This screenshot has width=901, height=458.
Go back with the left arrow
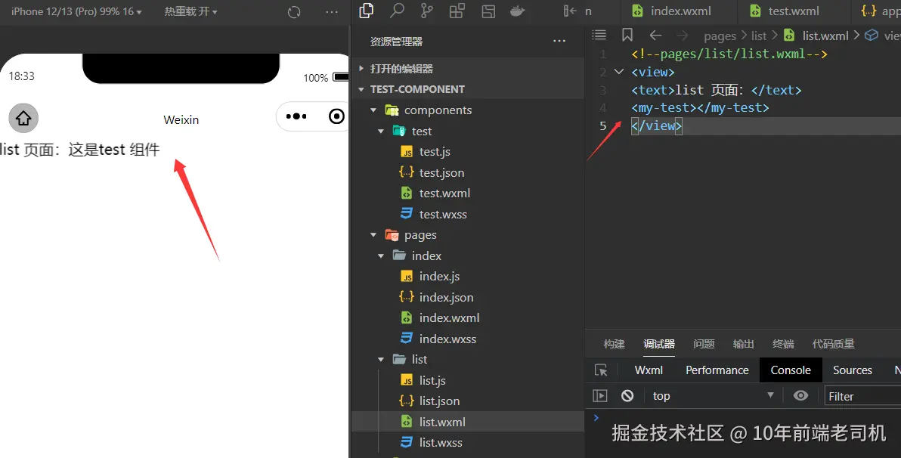click(x=655, y=36)
